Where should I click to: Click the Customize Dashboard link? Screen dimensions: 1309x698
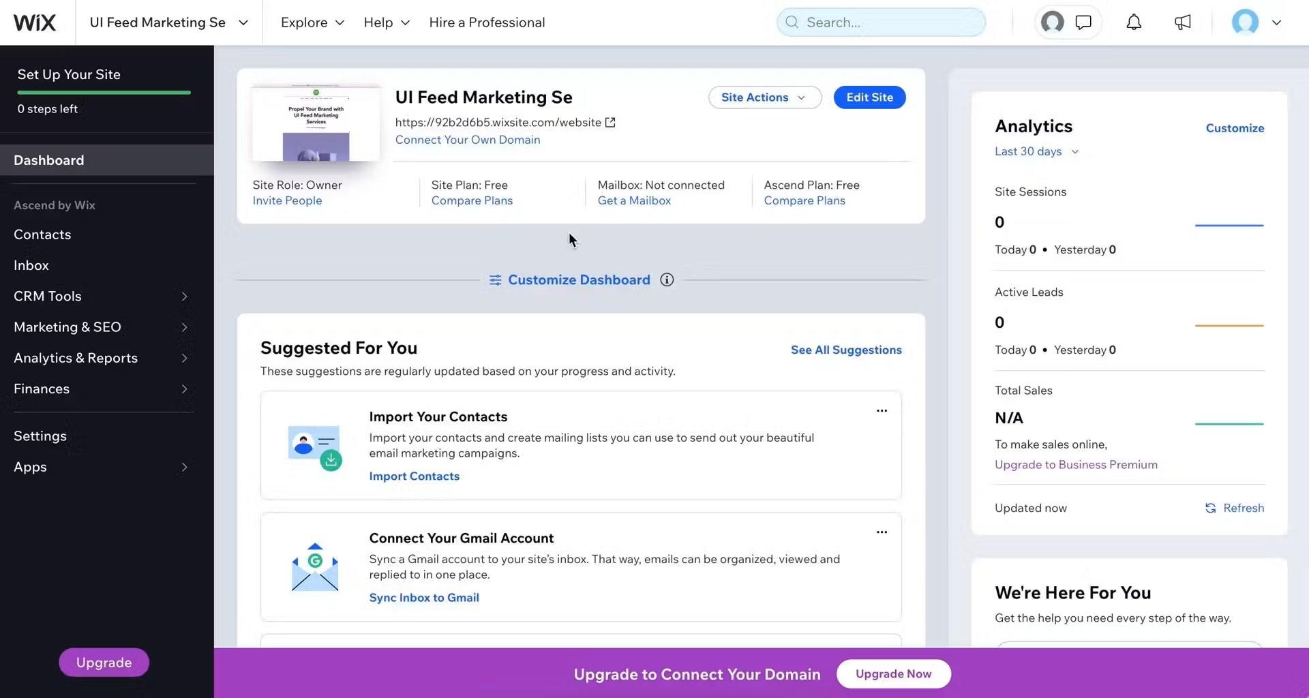pyautogui.click(x=579, y=280)
